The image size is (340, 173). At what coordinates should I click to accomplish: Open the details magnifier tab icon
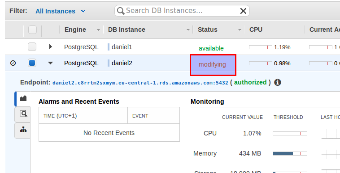click(x=23, y=114)
